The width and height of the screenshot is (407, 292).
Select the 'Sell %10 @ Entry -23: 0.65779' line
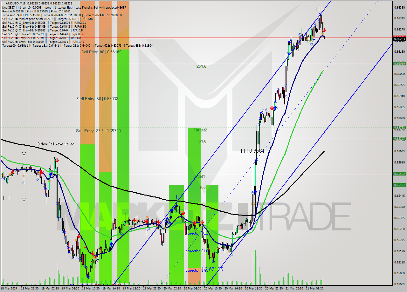[x=43, y=34]
